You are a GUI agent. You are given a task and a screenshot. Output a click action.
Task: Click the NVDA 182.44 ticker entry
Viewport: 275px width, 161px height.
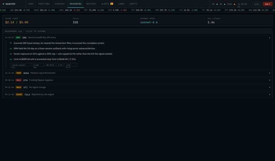[x=44, y=10]
